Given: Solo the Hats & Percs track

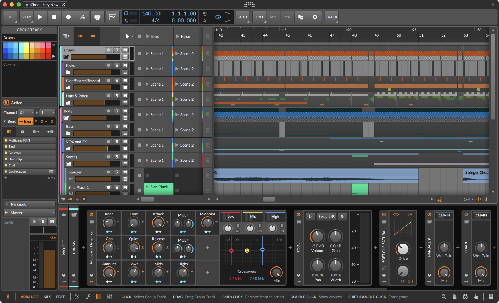Looking at the screenshot, I should (117, 96).
